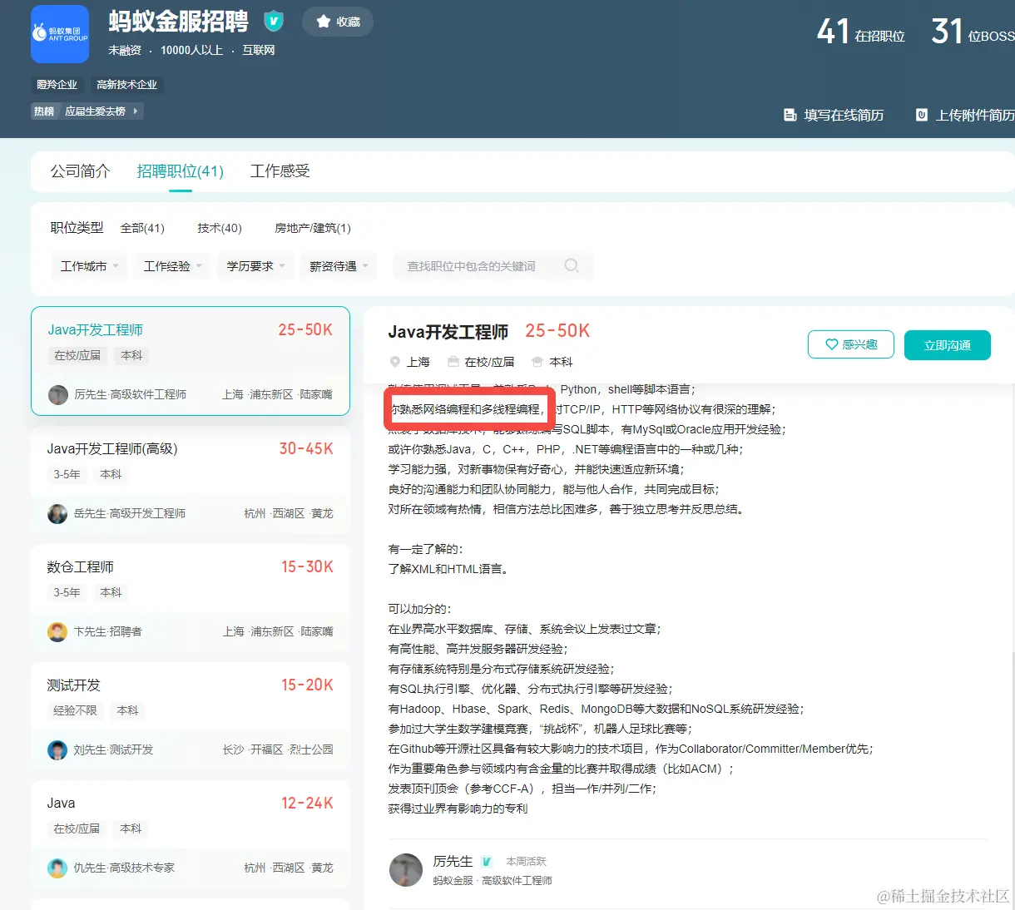Open the 工作感受 tab
Viewport: 1015px width, 910px height.
click(x=280, y=171)
